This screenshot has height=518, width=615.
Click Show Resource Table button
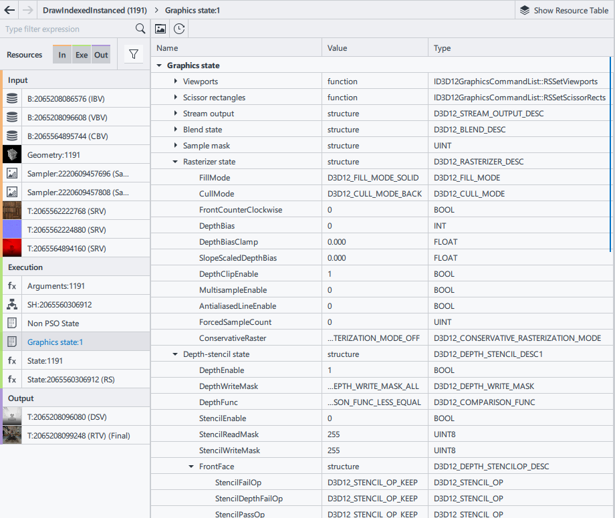[x=564, y=10]
